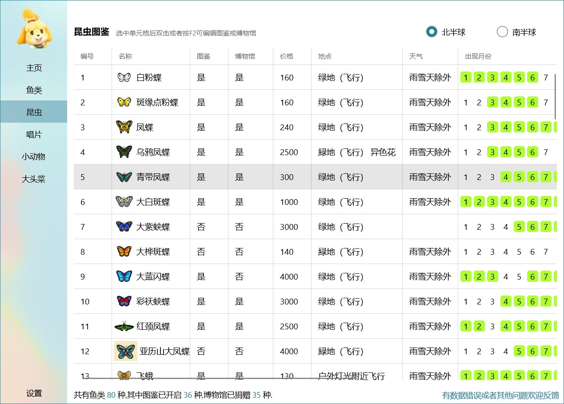Open the 鱼类 page
564x404 pixels.
click(x=34, y=90)
